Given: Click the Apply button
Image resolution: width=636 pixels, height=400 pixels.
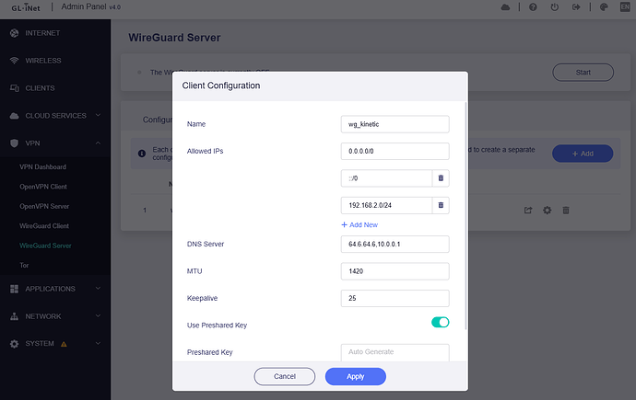Looking at the screenshot, I should point(355,376).
